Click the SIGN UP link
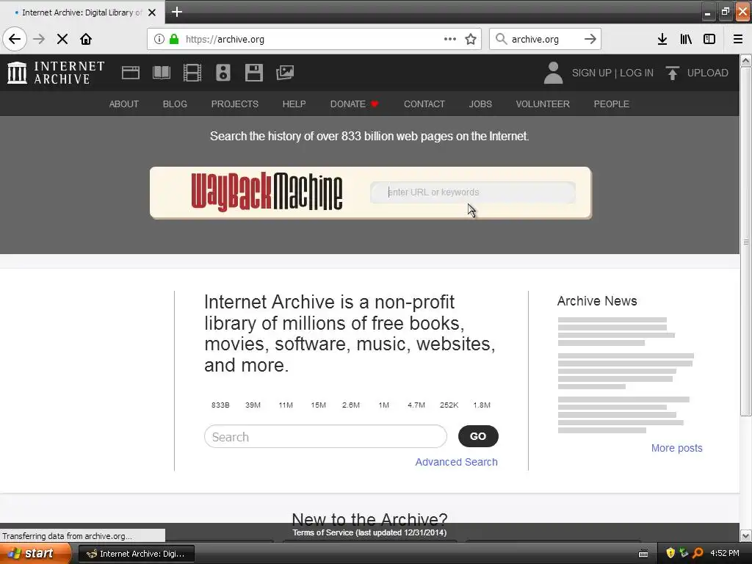Image resolution: width=752 pixels, height=564 pixels. click(591, 73)
